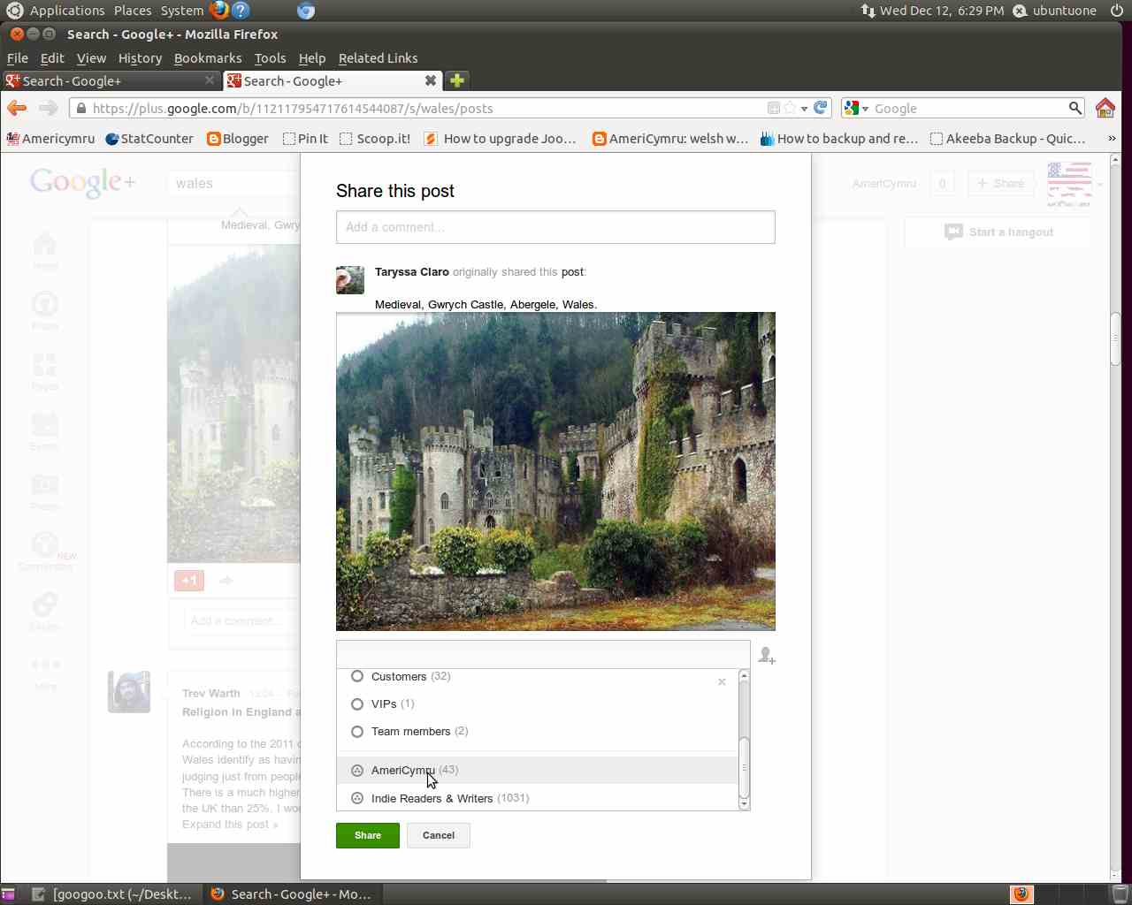This screenshot has height=905, width=1132.
Task: Select the Team members circle radio
Action: pyautogui.click(x=357, y=732)
